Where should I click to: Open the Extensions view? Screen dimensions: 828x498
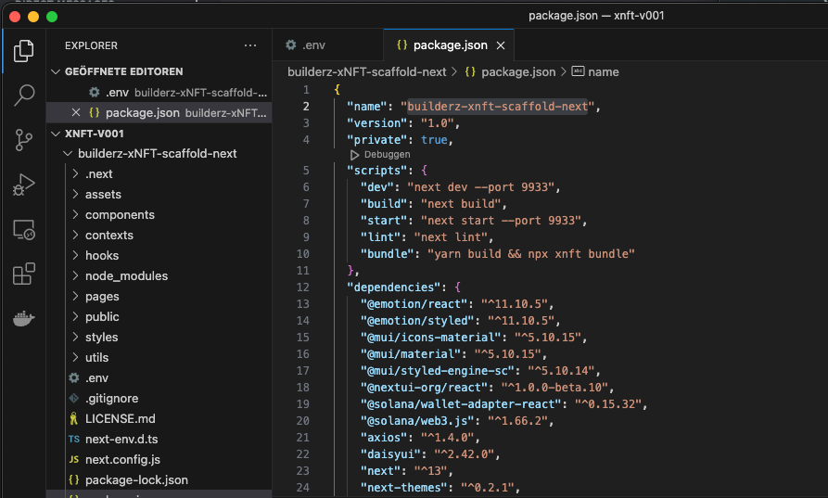click(x=24, y=275)
